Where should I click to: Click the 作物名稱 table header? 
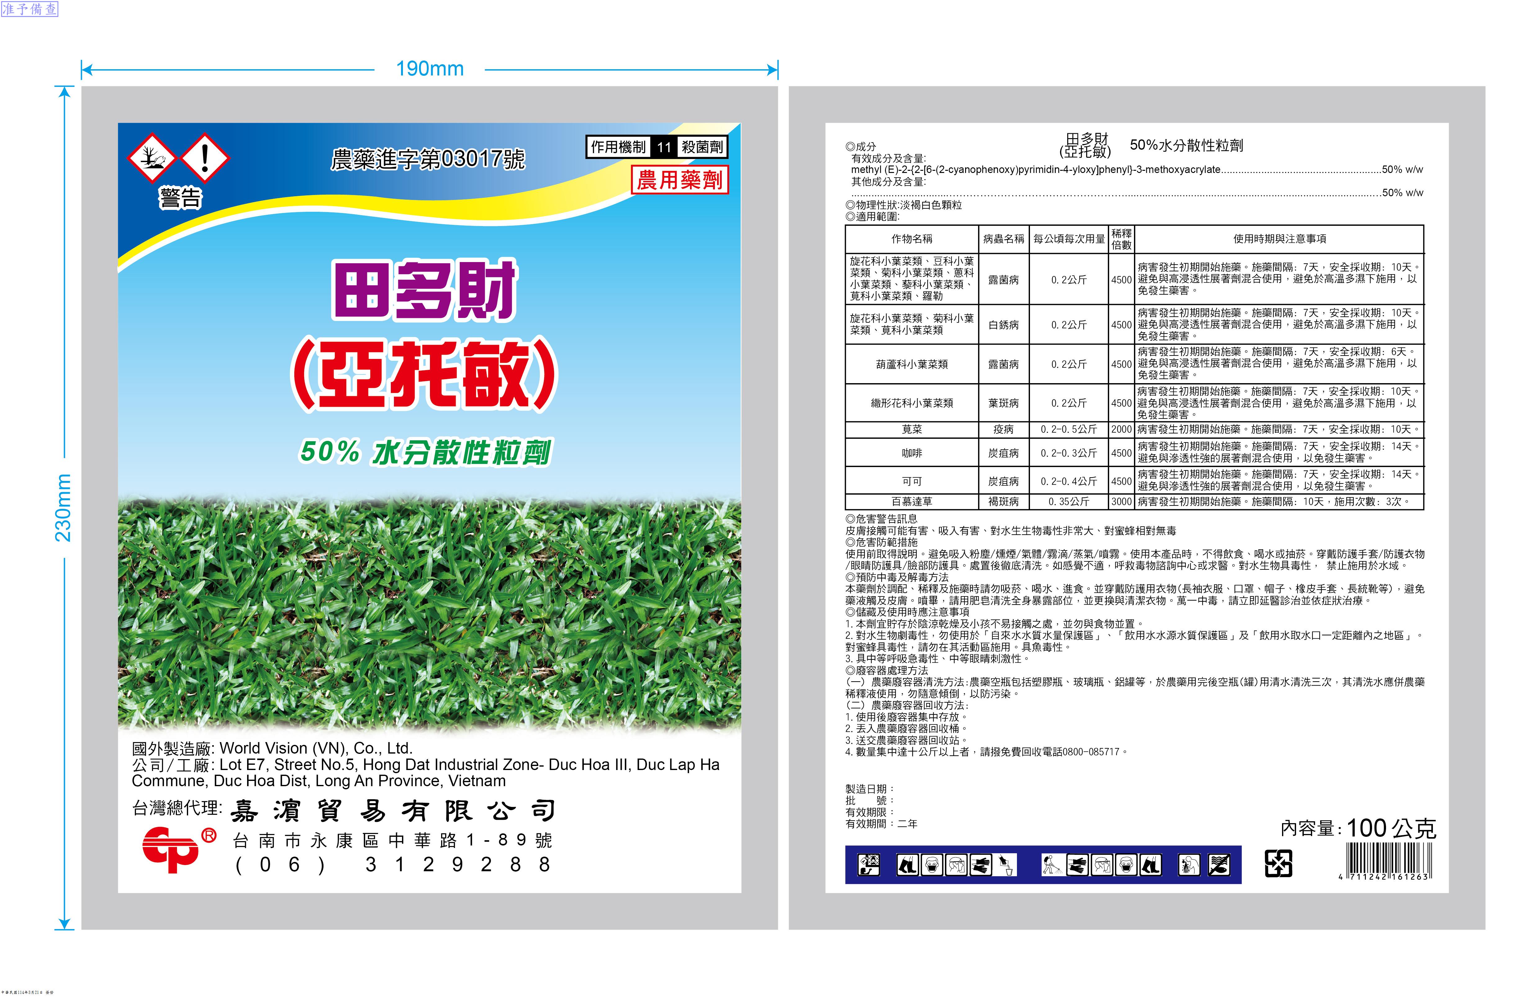(912, 239)
